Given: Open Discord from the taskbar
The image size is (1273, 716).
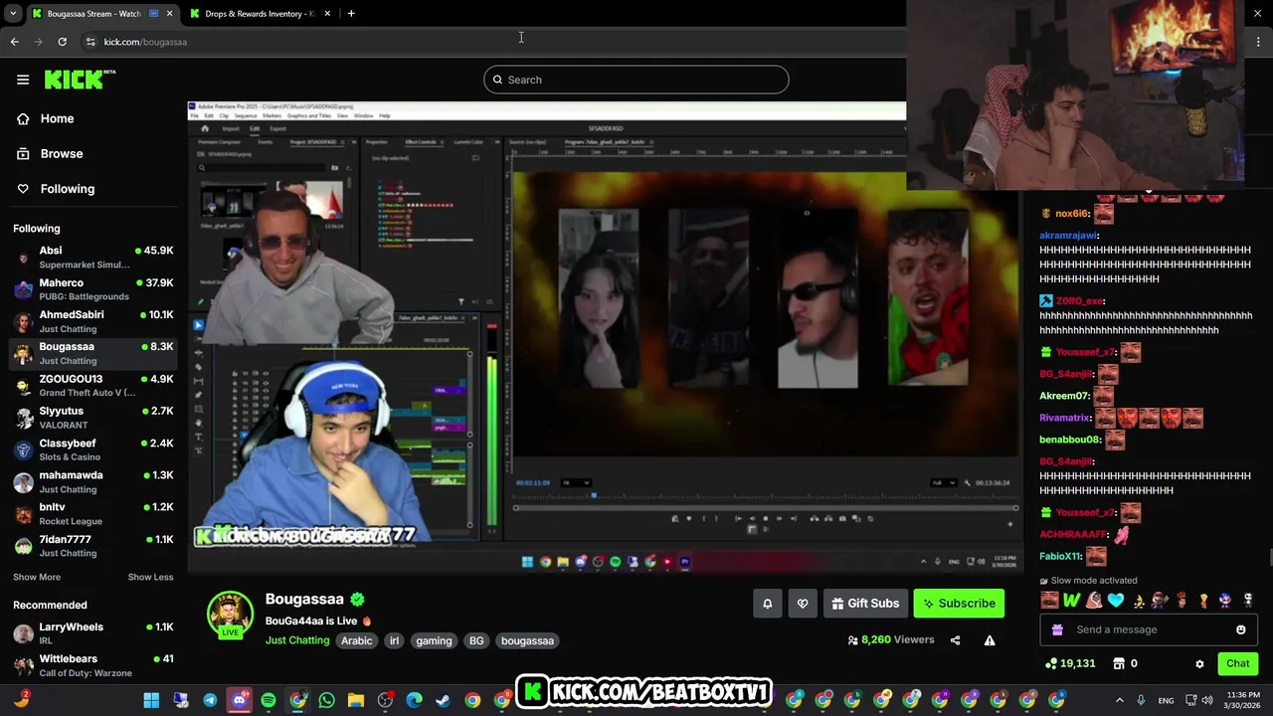Looking at the screenshot, I should 239,700.
